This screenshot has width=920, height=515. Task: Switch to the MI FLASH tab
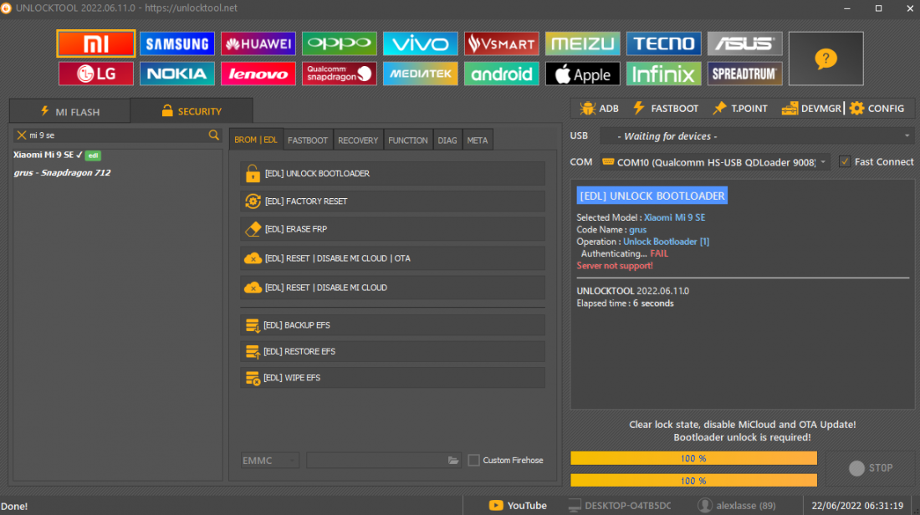pyautogui.click(x=69, y=111)
